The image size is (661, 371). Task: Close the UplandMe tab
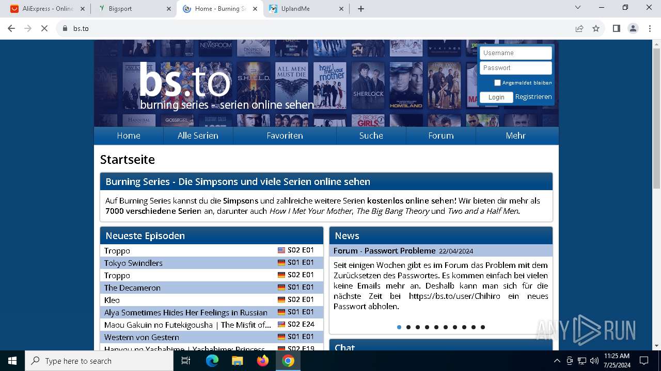tap(341, 8)
